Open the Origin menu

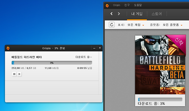117,5
